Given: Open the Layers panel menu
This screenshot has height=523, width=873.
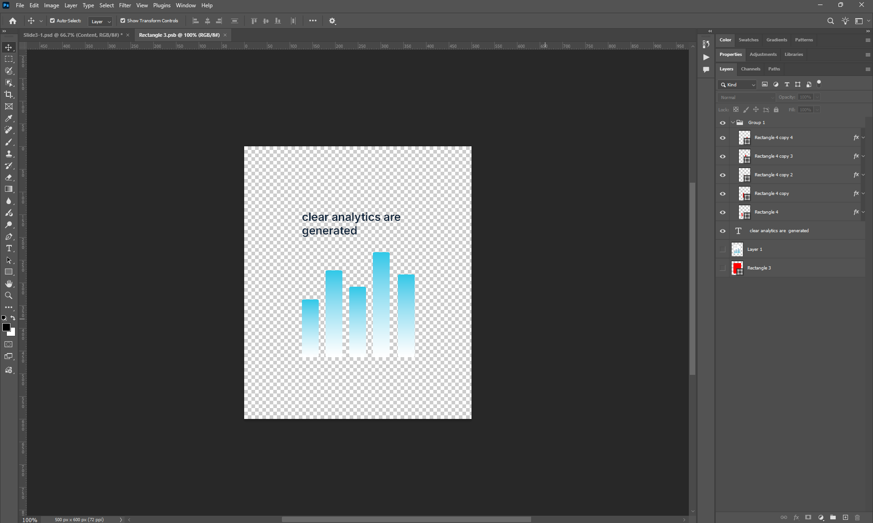Looking at the screenshot, I should (868, 69).
